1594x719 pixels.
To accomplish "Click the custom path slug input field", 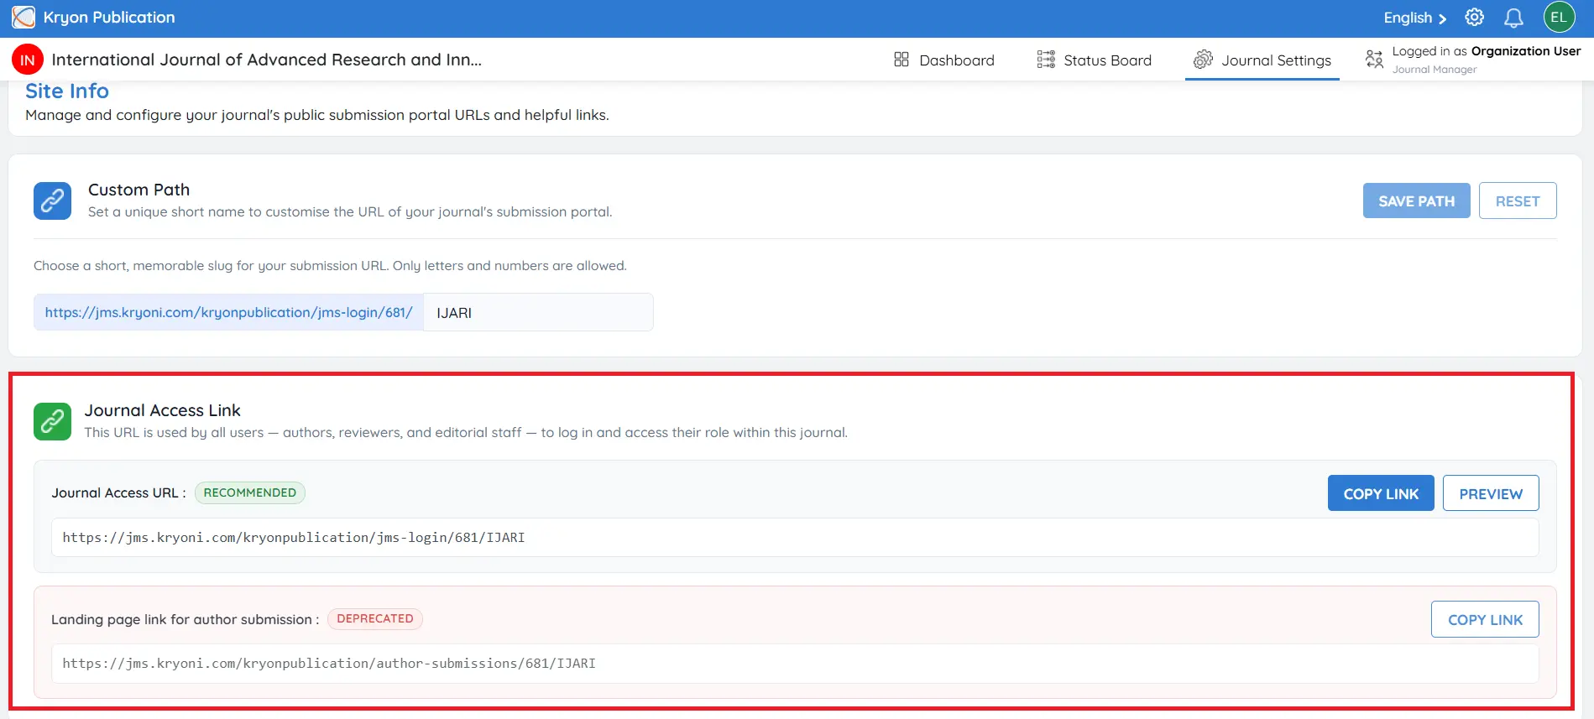I will (538, 312).
